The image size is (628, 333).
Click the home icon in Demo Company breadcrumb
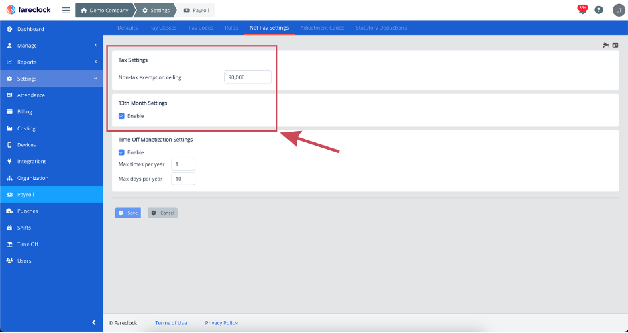point(84,11)
